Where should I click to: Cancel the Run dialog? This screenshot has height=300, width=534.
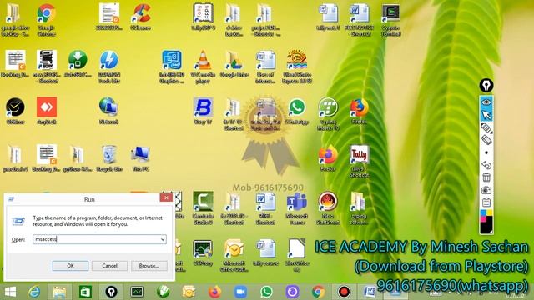[109, 266]
